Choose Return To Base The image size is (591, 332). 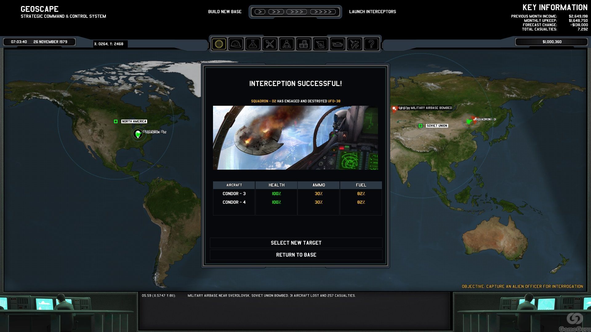coord(296,255)
